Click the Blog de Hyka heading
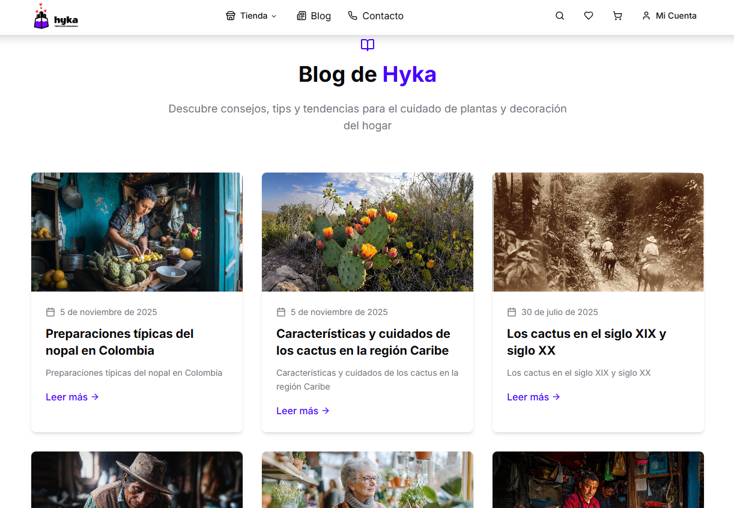 368,75
